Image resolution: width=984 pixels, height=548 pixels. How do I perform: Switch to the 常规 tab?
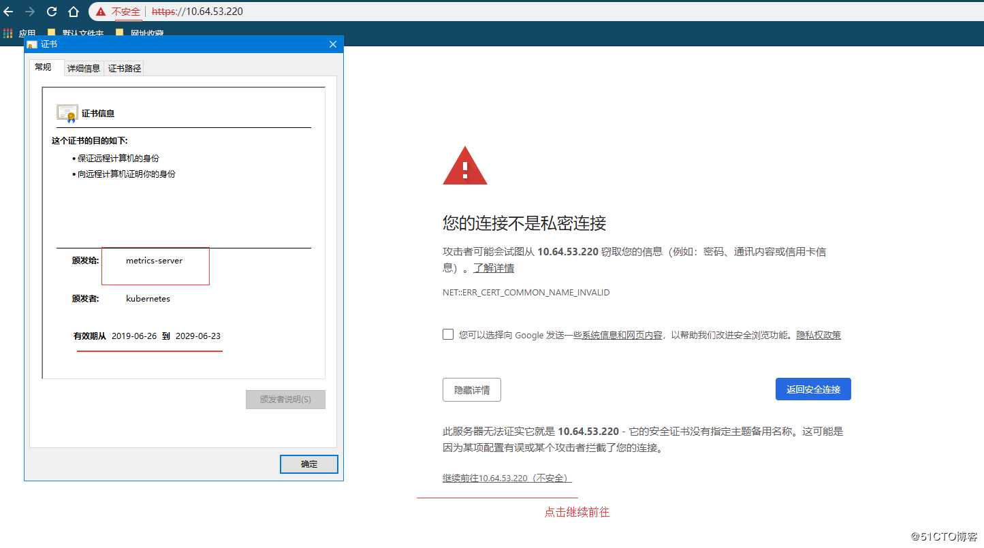click(x=44, y=67)
